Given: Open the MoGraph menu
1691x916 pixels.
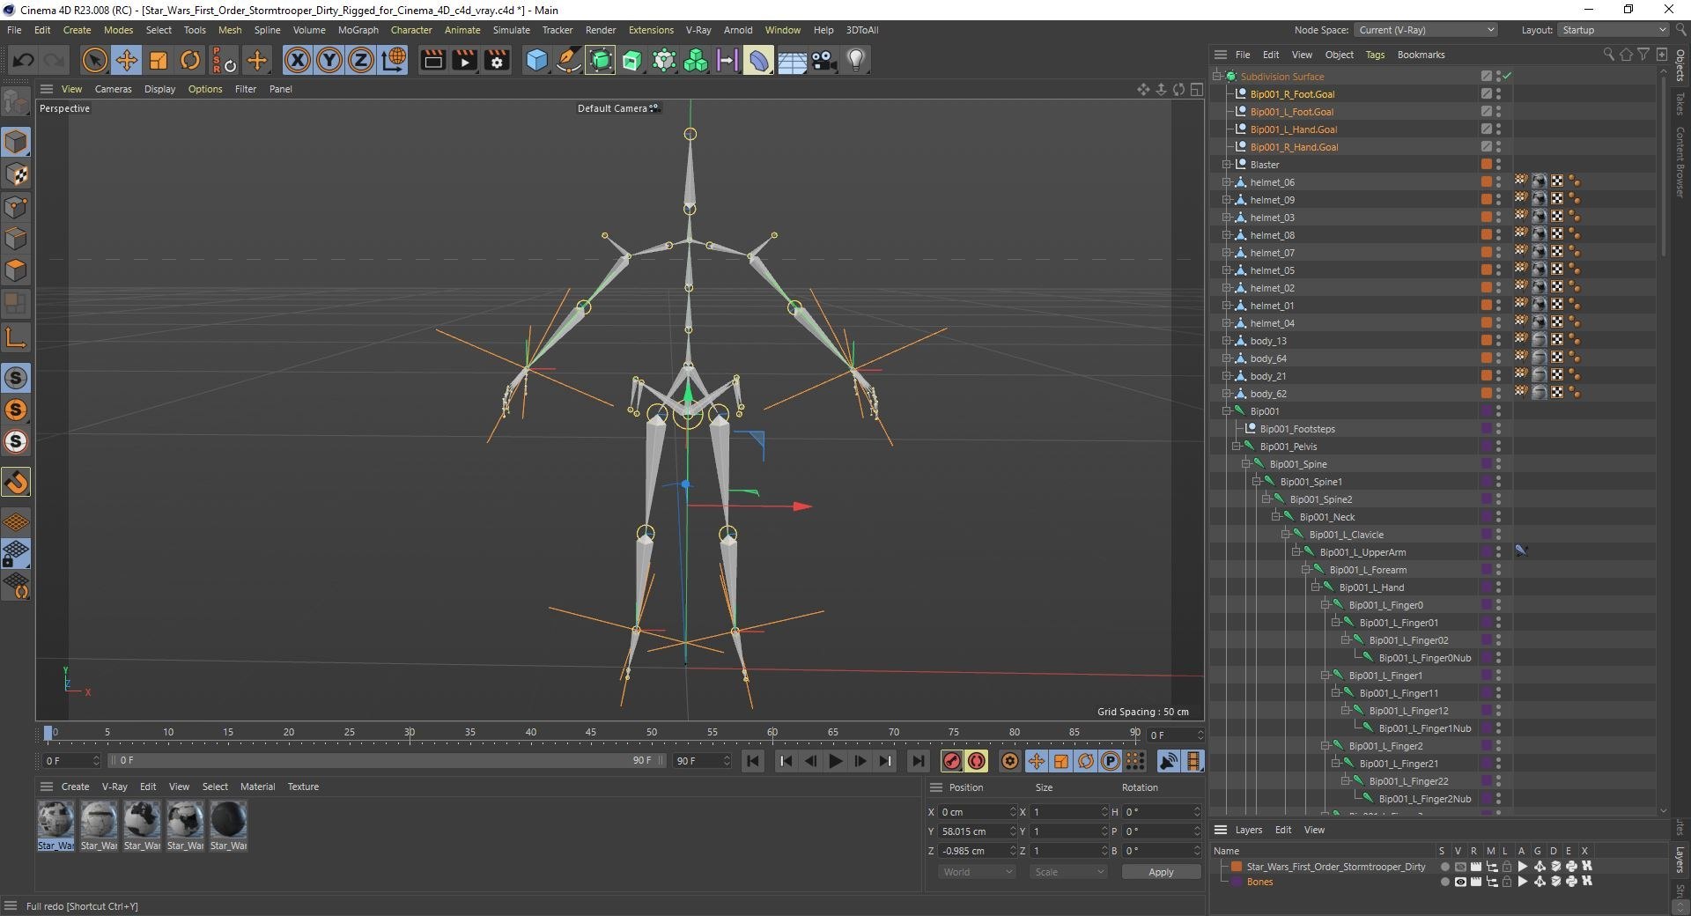Looking at the screenshot, I should click(358, 30).
